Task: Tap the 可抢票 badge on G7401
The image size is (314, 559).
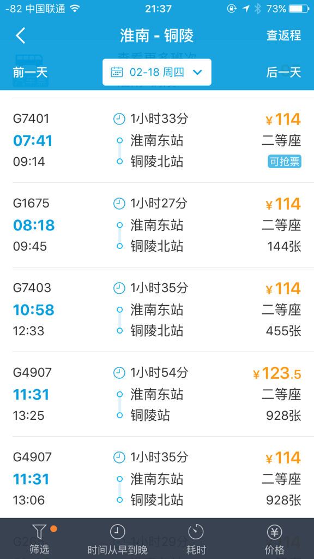Action: tap(285, 162)
